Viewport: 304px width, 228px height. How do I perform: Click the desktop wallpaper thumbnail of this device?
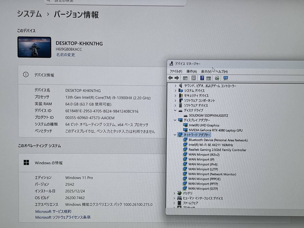click(x=34, y=47)
